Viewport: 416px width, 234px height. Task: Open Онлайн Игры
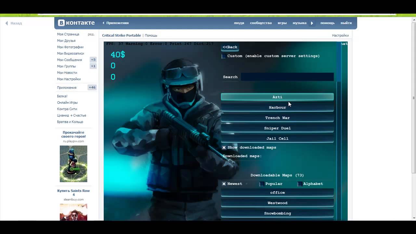[67, 103]
